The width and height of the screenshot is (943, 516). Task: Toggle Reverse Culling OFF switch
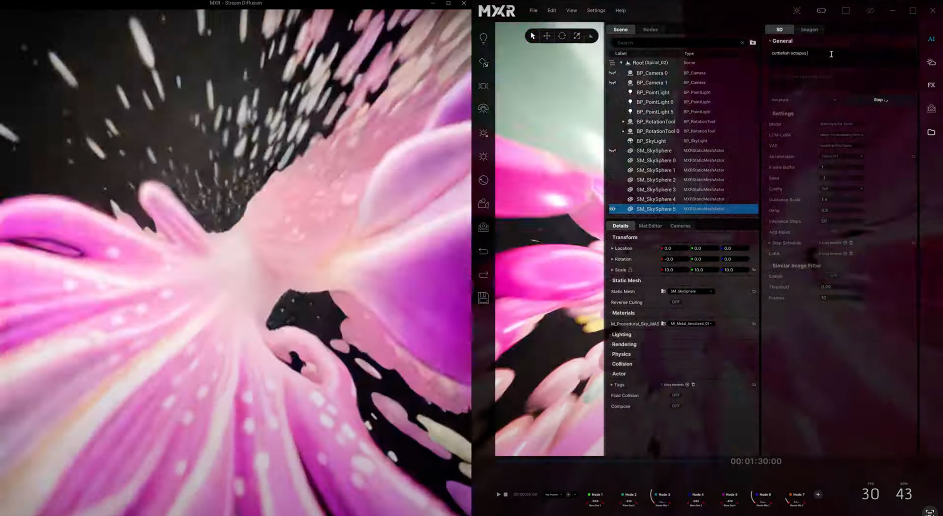point(676,302)
